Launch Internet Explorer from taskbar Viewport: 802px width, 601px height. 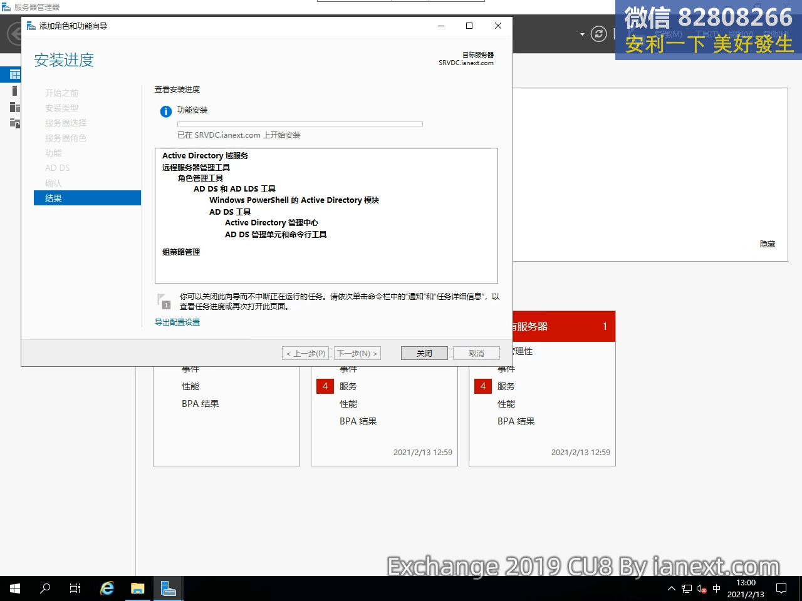107,588
